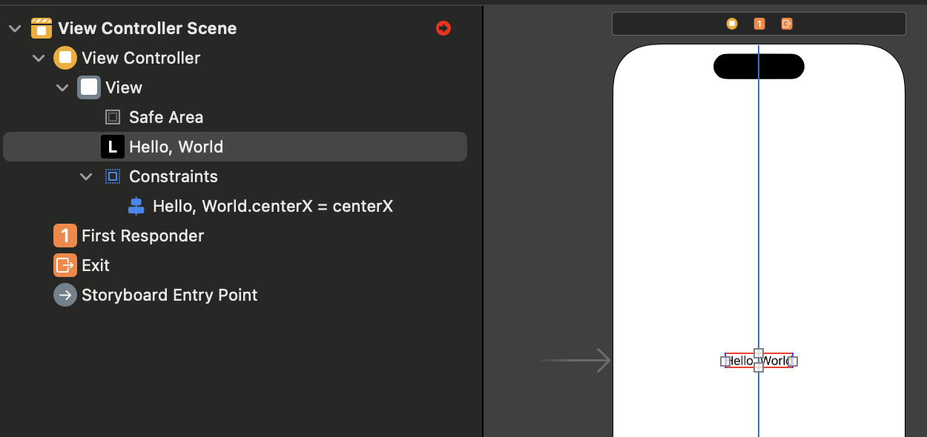Click the First Responder orange icon
This screenshot has width=927, height=437.
[x=65, y=236]
